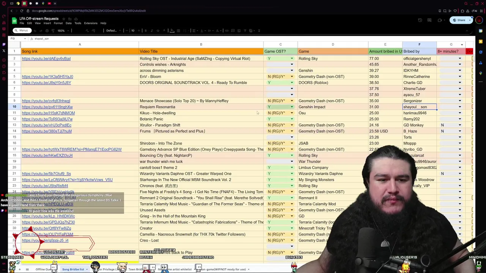The height and width of the screenshot is (273, 486).
Task: Open Game OST dropdown for Botanic Panic
Action: click(292, 119)
